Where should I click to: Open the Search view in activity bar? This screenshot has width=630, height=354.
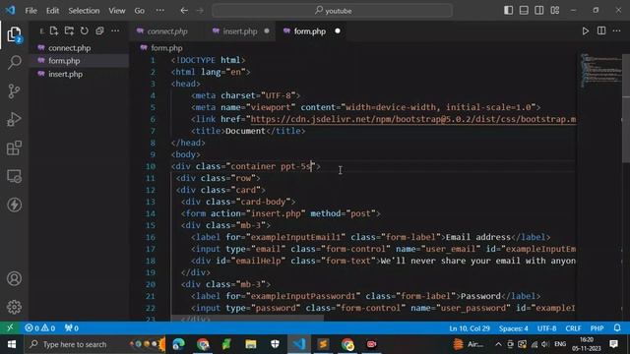click(x=14, y=62)
